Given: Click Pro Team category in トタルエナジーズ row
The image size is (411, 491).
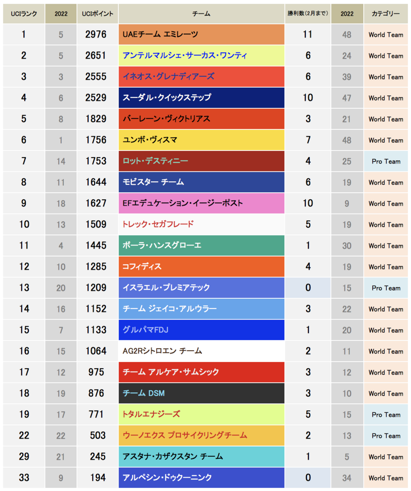Looking at the screenshot, I should click(x=386, y=415).
